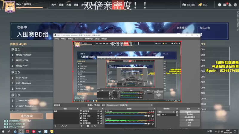Open the game friends icon
Image resolution: width=239 pixels, height=134 pixels.
pyautogui.click(x=230, y=5)
